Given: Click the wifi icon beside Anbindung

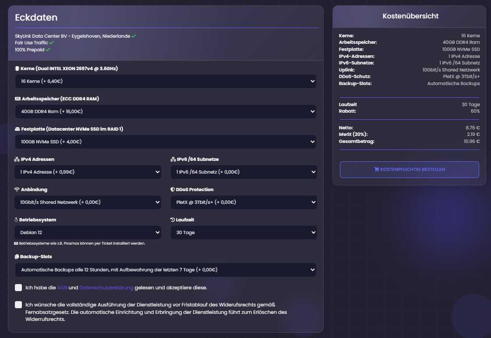Looking at the screenshot, I should (17, 190).
